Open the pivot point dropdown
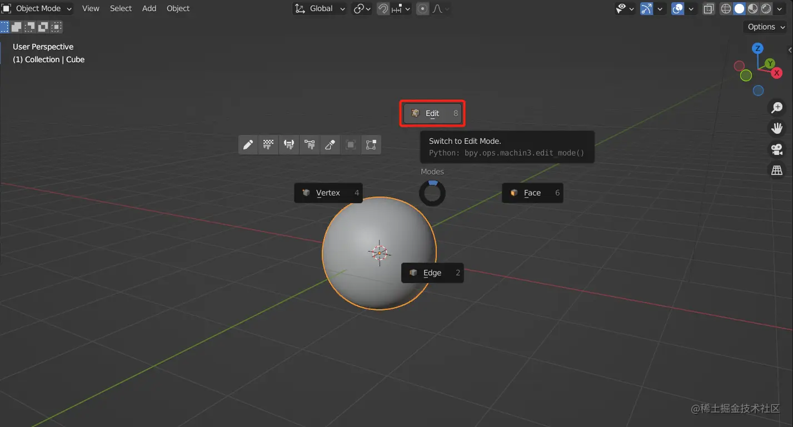The image size is (793, 427). coord(362,8)
